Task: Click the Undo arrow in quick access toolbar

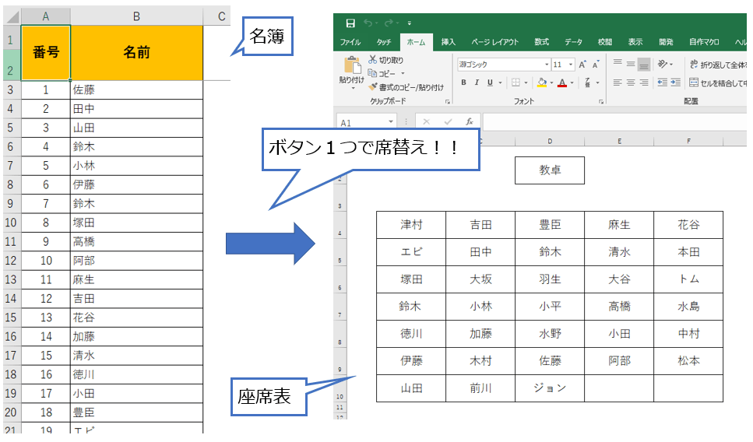Action: [368, 23]
